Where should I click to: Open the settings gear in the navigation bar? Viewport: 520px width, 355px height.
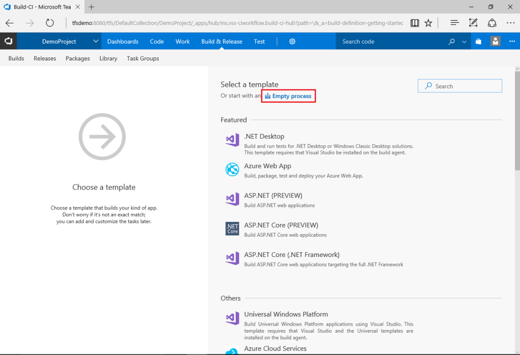point(292,41)
